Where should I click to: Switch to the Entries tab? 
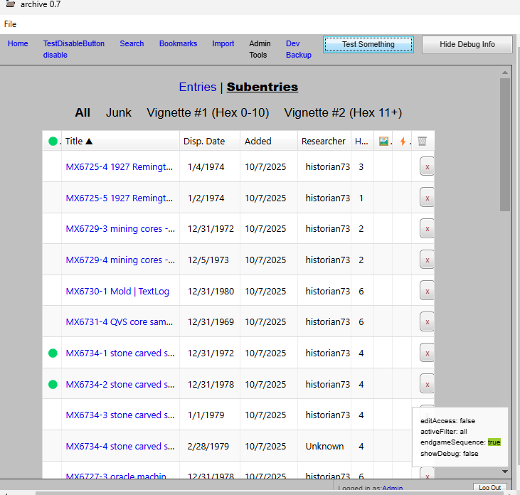click(x=198, y=87)
